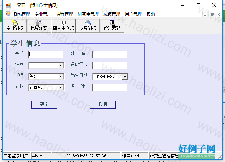
Task: Minimize the inner child window
Action: (205, 14)
